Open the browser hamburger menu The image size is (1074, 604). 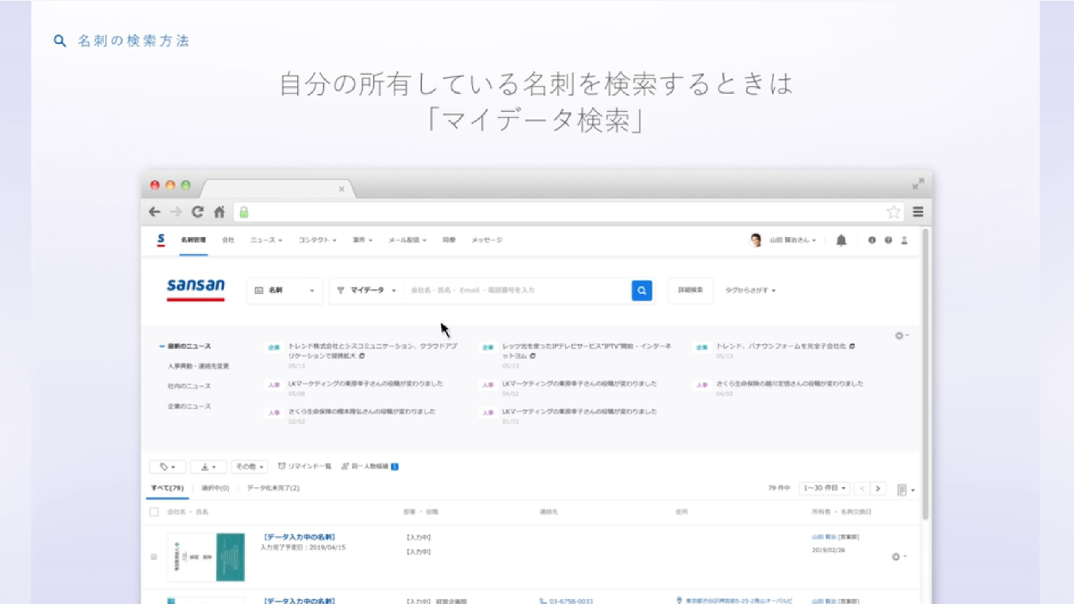(918, 212)
